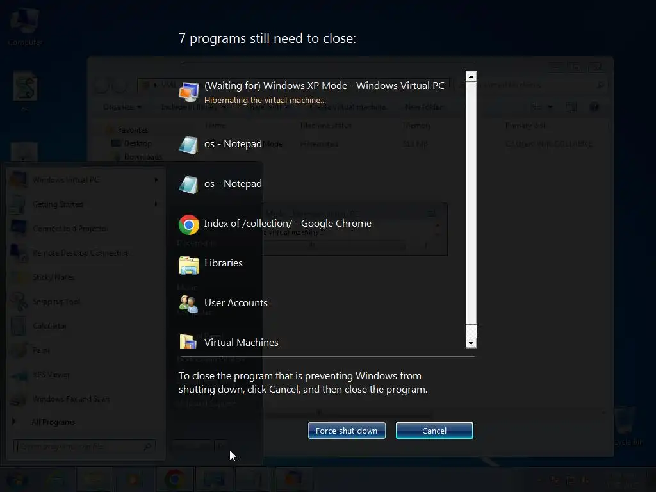
Task: Open Snipping Tool in Start menu
Action: pos(86,301)
